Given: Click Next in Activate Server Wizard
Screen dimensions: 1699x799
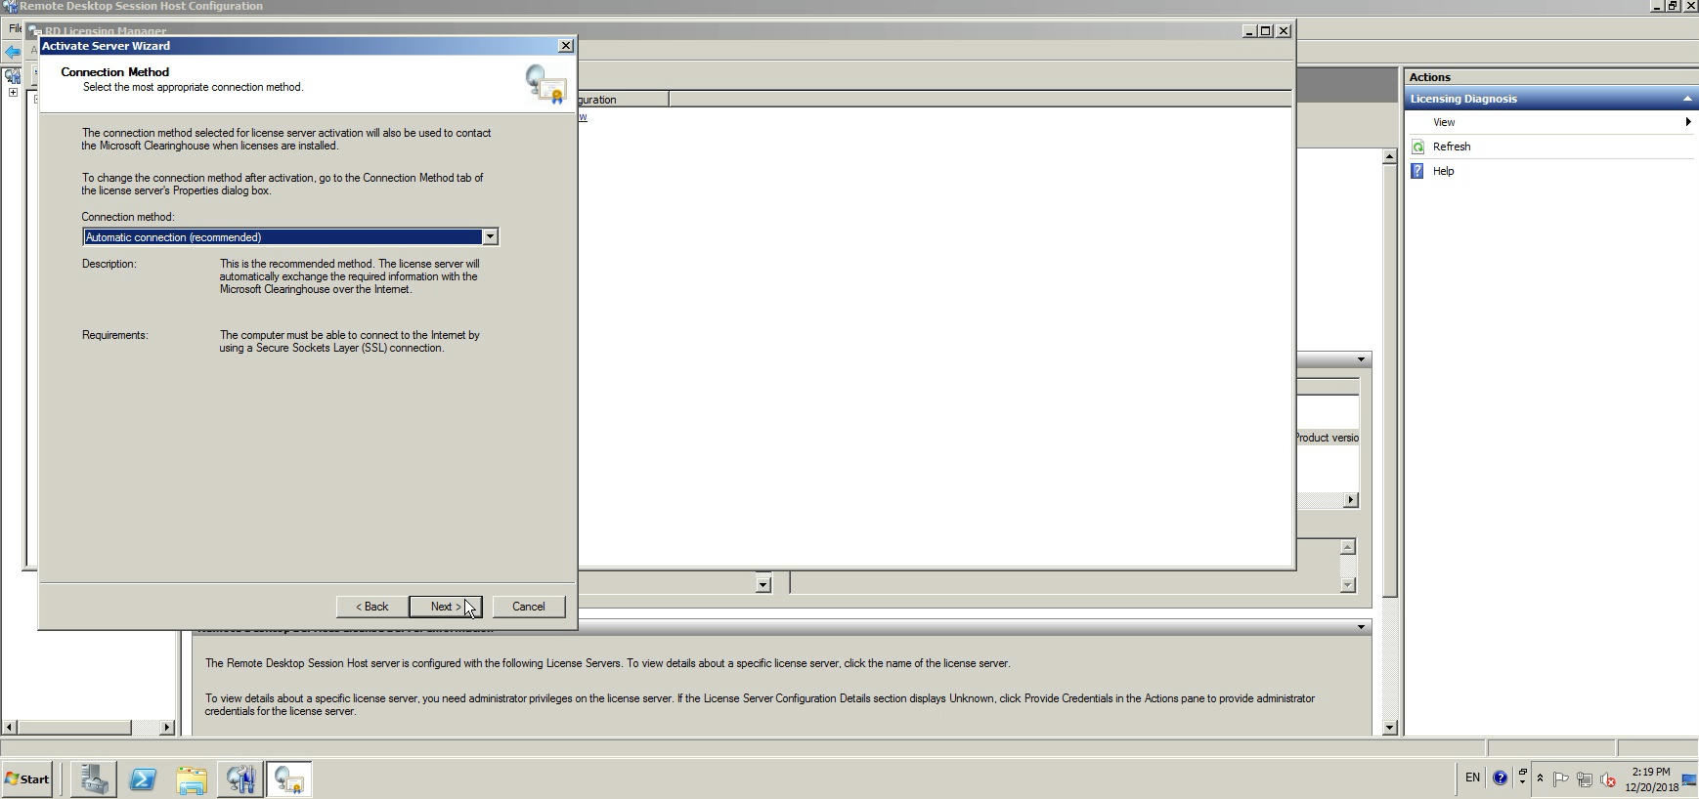Looking at the screenshot, I should 445,607.
